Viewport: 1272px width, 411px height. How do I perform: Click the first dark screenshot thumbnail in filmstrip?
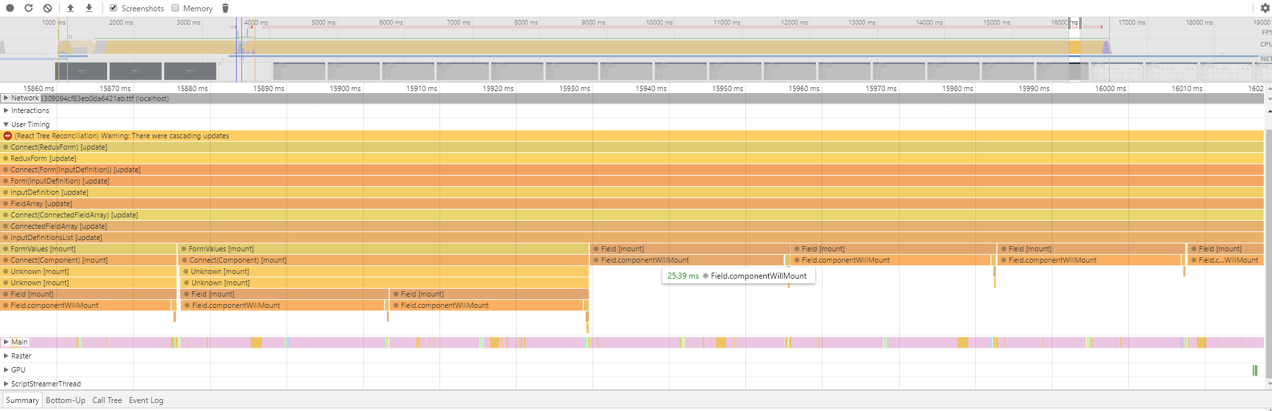point(81,71)
